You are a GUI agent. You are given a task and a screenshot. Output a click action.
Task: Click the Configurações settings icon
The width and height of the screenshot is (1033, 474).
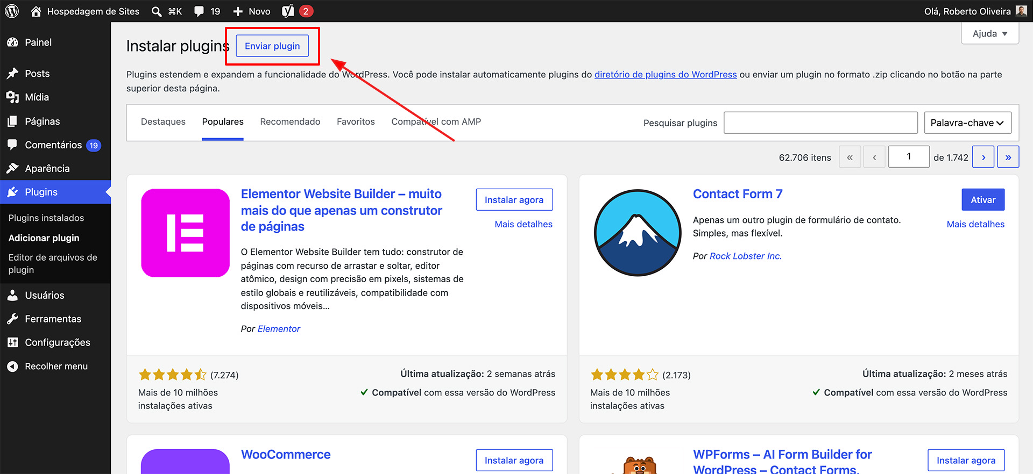pos(12,342)
